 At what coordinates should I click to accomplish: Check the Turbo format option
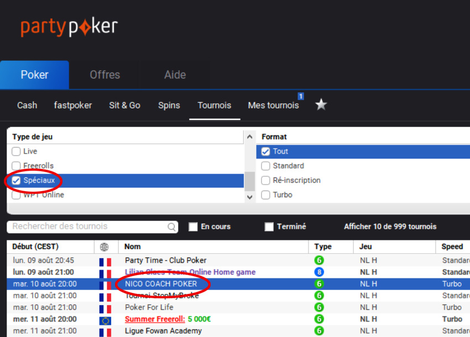[265, 194]
